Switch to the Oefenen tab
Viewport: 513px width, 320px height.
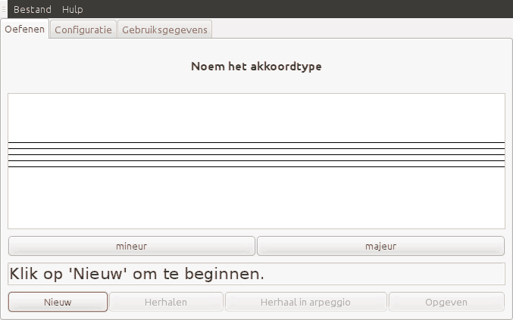coord(24,29)
